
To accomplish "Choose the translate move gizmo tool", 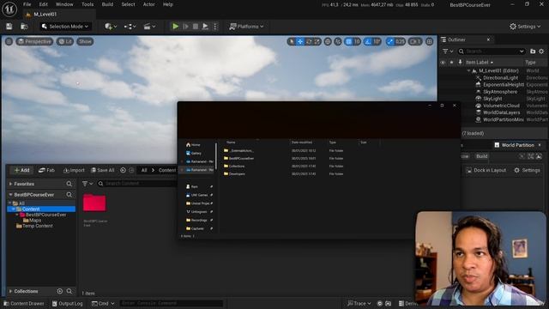I will pyautogui.click(x=300, y=41).
